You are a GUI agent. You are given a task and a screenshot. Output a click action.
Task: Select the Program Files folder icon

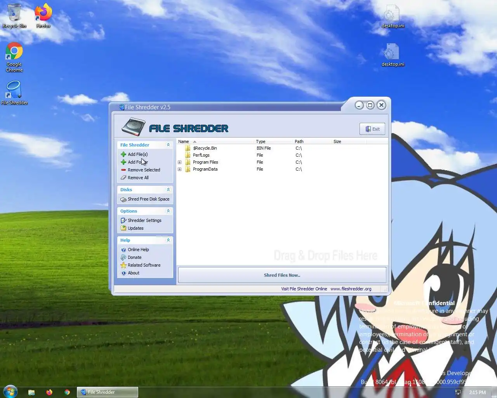(188, 162)
